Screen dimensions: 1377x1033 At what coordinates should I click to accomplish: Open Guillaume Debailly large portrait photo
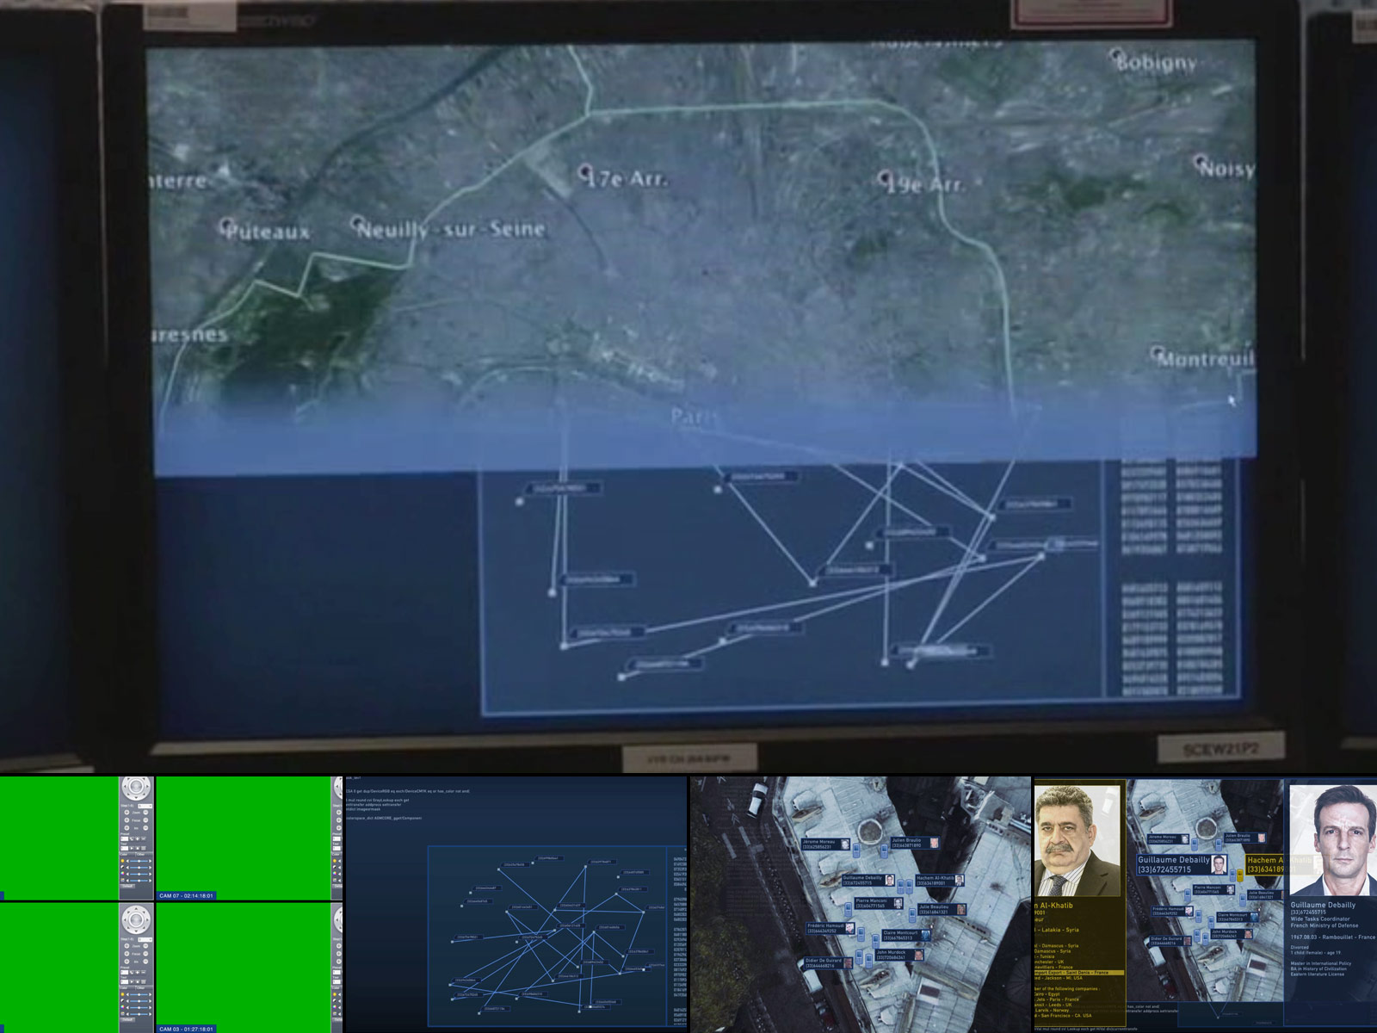point(1332,839)
